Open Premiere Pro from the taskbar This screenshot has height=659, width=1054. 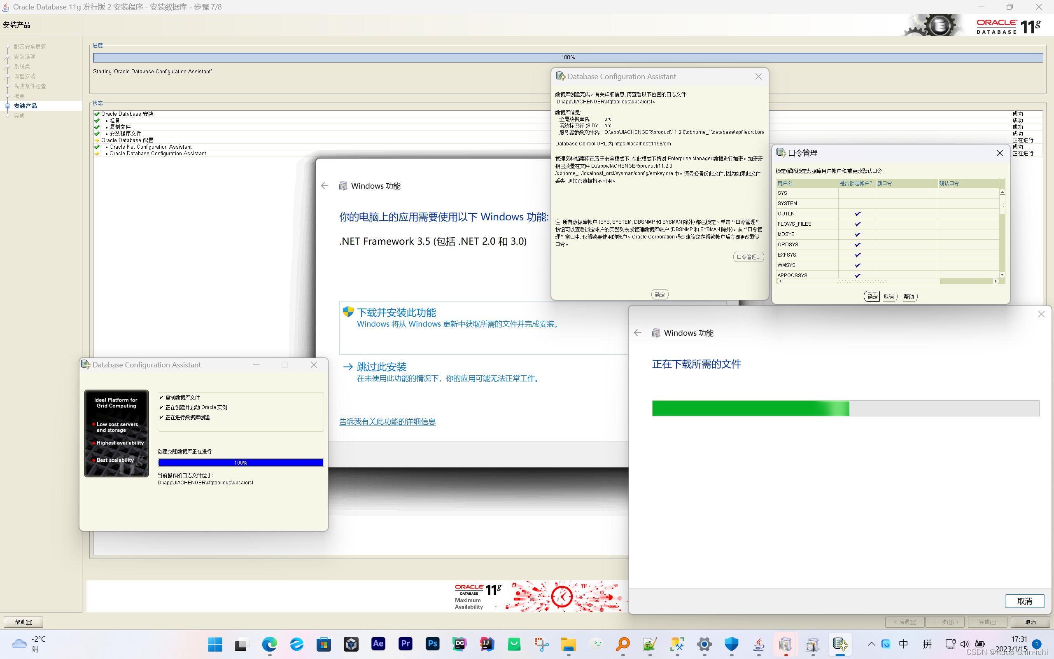coord(406,644)
